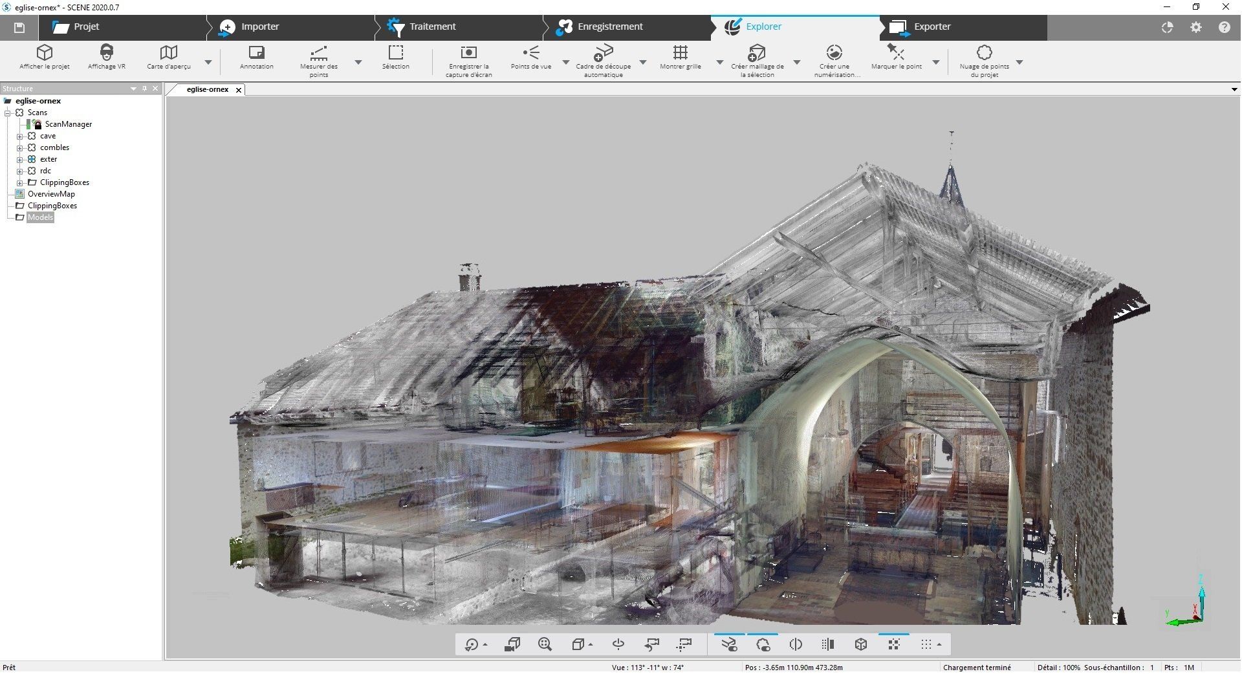Switch to the Traitement tab
The image size is (1242, 674).
431,27
